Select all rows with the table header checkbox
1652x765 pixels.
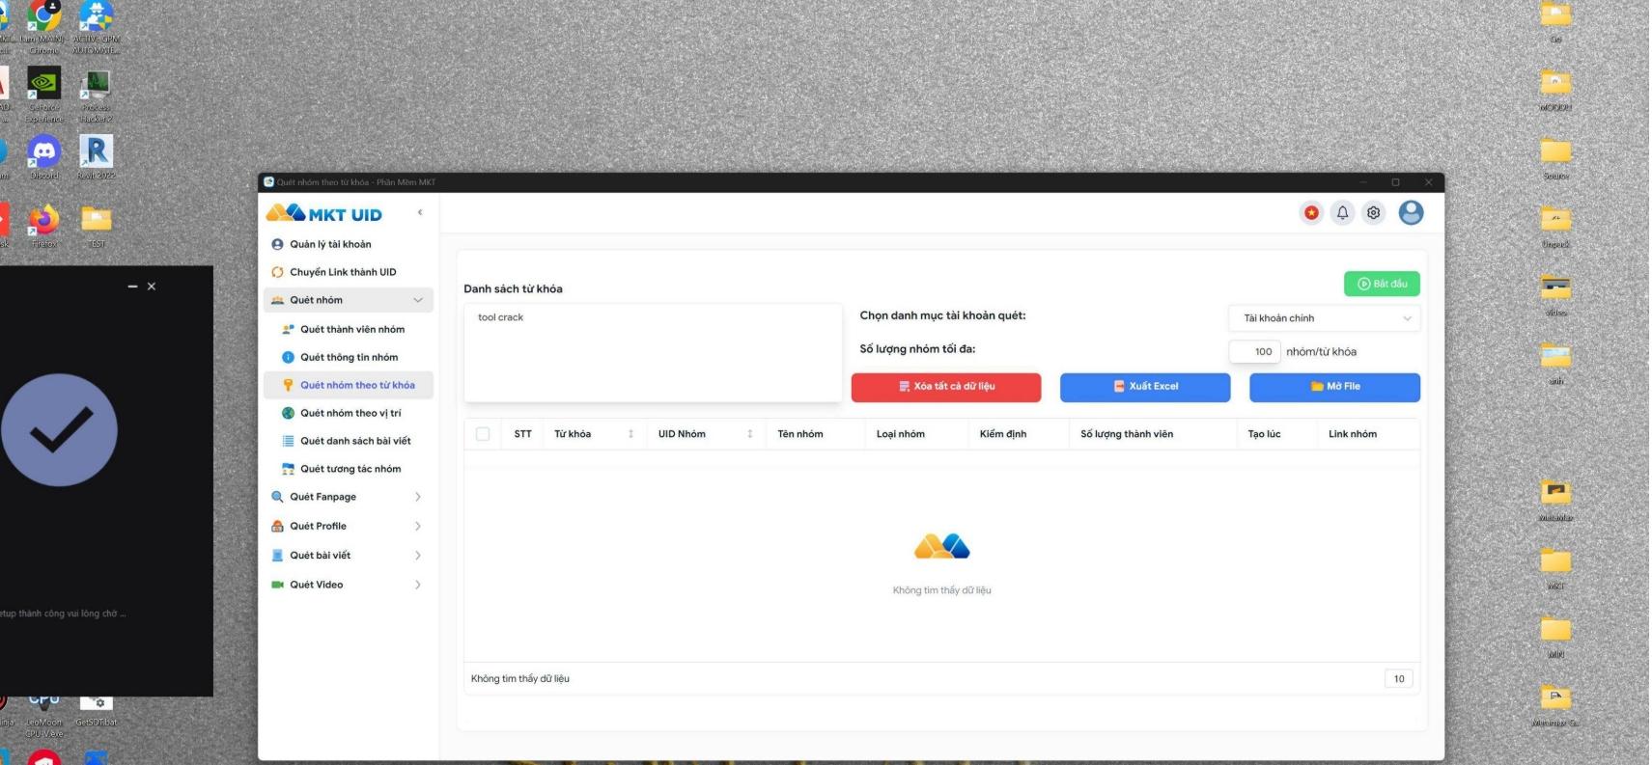[x=483, y=434]
